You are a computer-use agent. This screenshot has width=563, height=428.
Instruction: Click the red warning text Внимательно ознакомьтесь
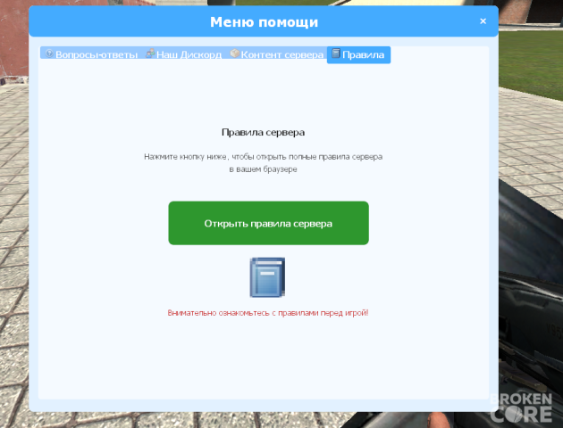(x=268, y=313)
